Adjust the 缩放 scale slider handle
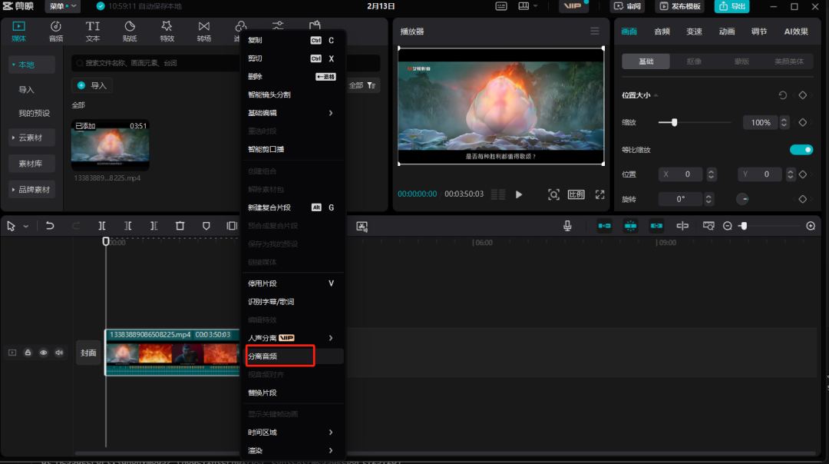 tap(674, 122)
